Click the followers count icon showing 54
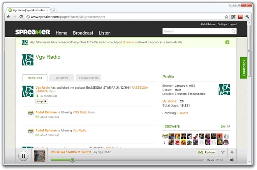Screen dimensions: 257x170 point(223,126)
